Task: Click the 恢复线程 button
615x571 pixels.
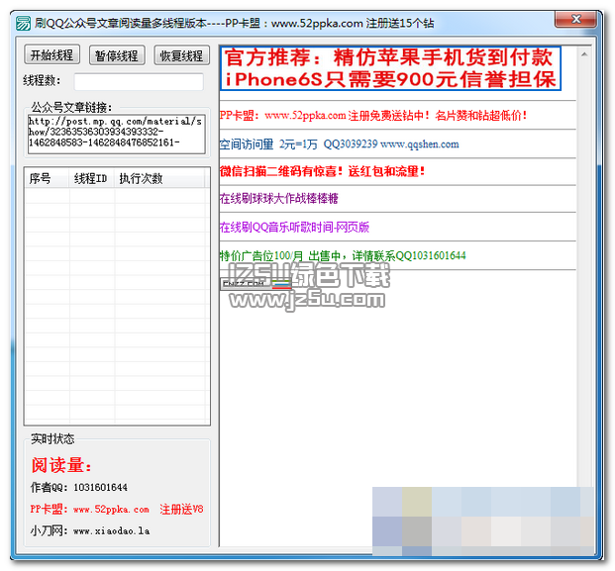Action: click(181, 54)
